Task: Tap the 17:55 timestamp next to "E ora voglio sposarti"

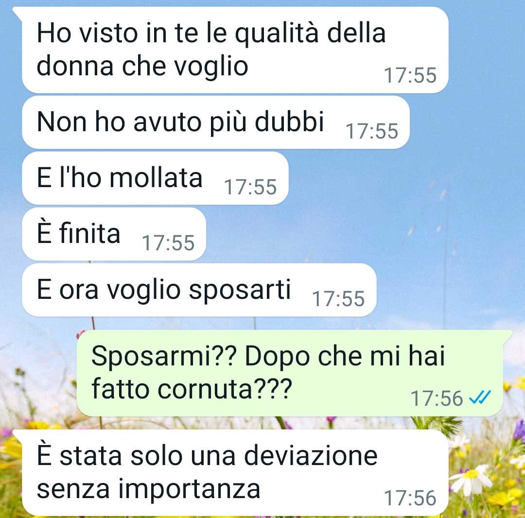Action: click(338, 298)
